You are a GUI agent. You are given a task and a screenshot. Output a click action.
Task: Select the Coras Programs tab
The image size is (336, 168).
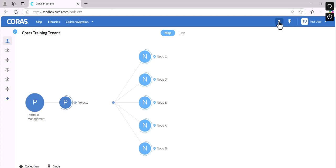(x=55, y=4)
